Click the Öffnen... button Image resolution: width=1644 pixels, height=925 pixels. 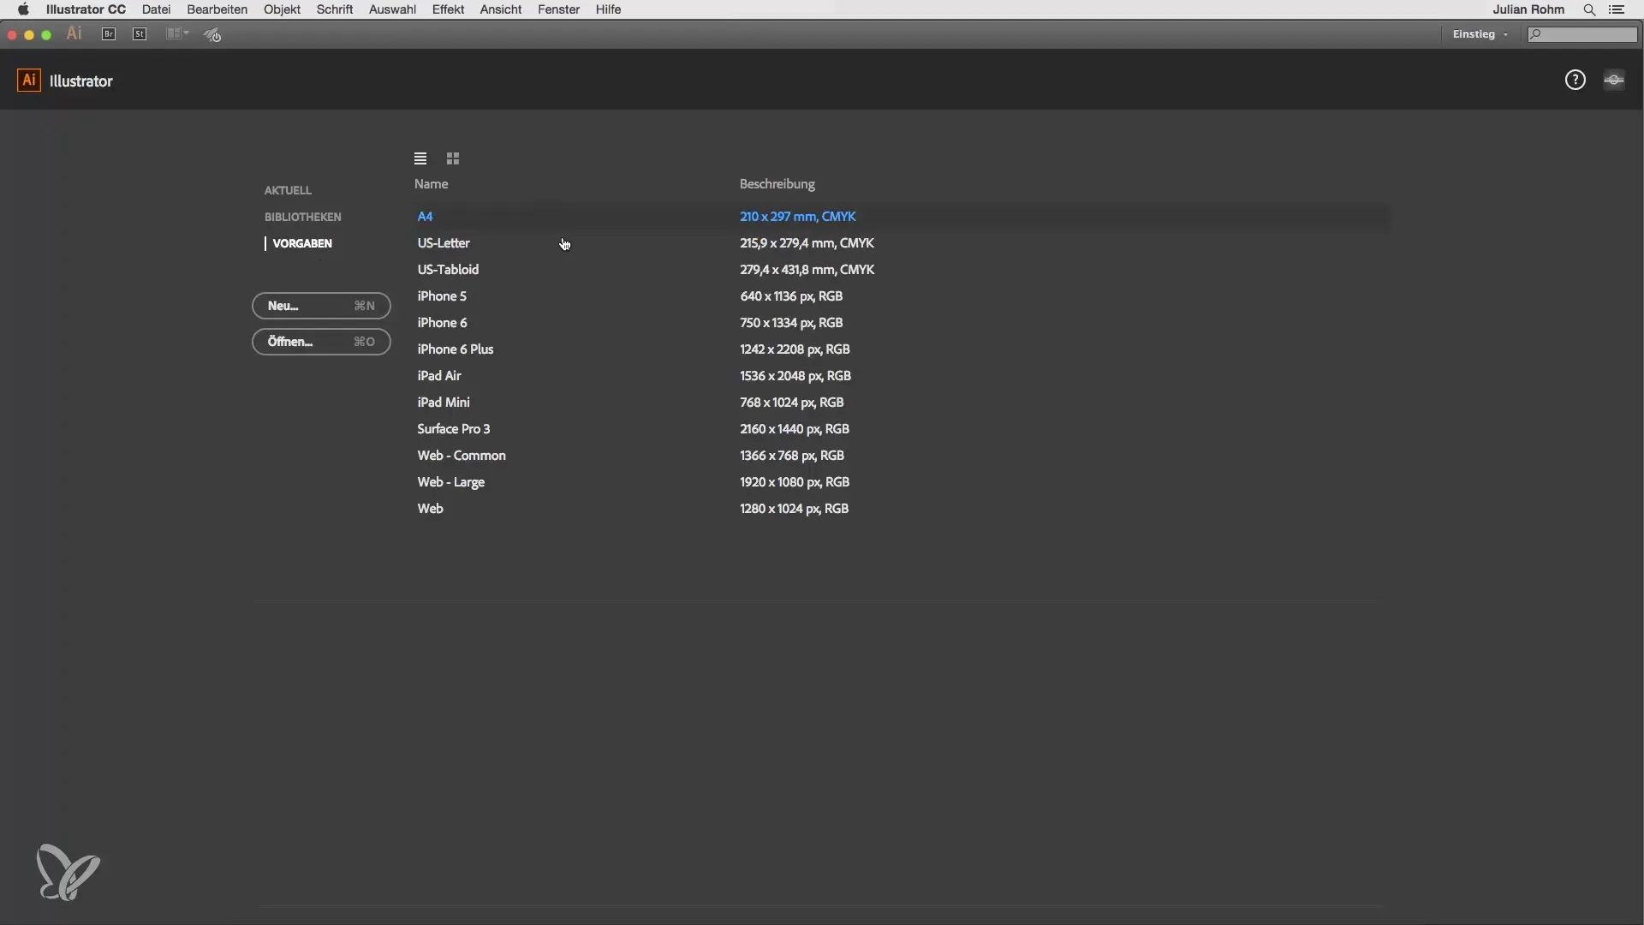pos(321,342)
